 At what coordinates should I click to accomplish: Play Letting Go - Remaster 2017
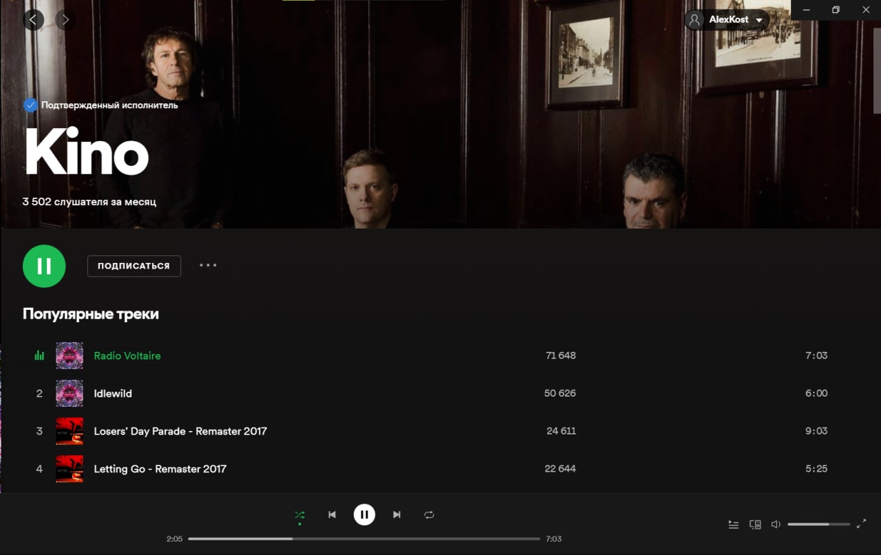(160, 469)
